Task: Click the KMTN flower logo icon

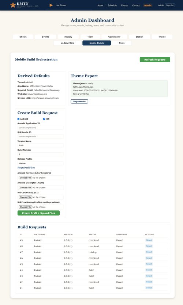Action: click(13, 5)
